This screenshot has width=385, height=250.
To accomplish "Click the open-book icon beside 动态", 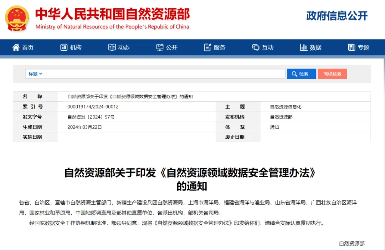I will coord(112,47).
